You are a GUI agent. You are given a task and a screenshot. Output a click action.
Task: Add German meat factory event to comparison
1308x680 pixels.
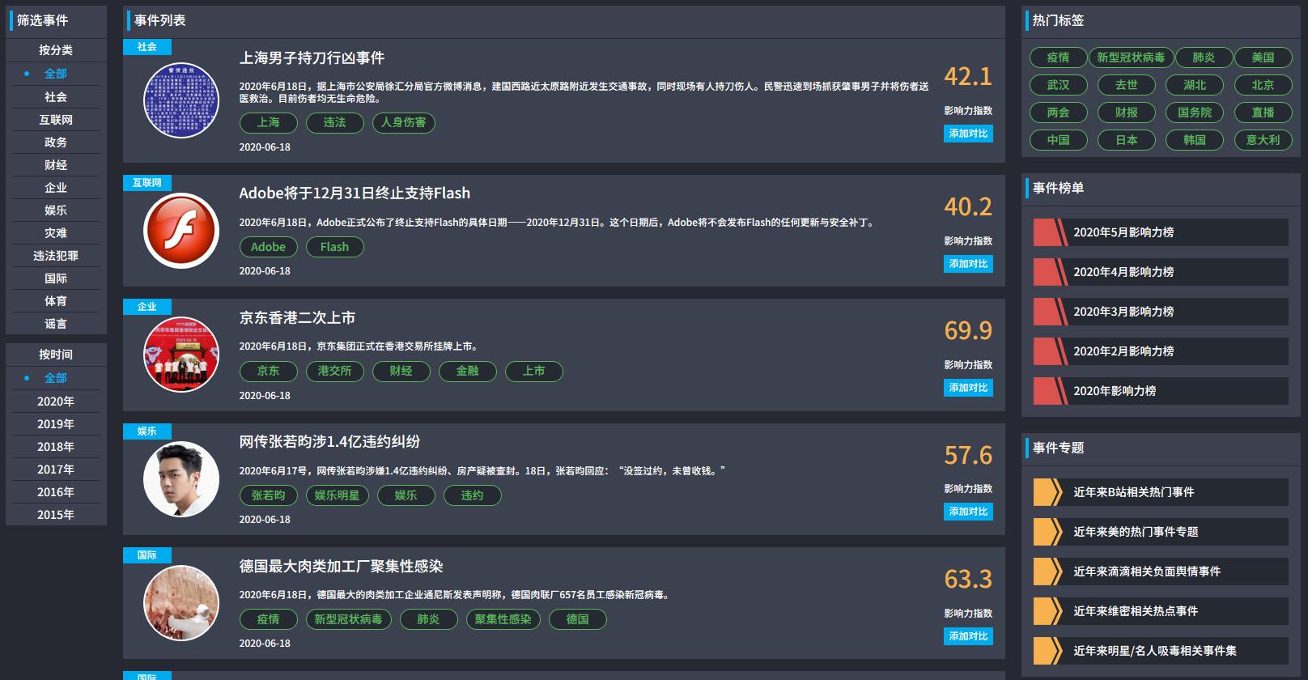click(968, 636)
